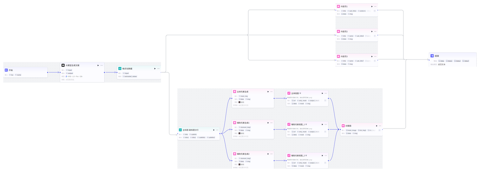Expand hidden inputs on 封面图 node
Screen dimensions: 480x172
click(379, 130)
